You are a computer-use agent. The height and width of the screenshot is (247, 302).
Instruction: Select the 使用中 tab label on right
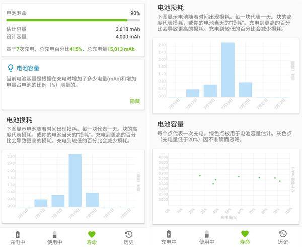[207, 242]
